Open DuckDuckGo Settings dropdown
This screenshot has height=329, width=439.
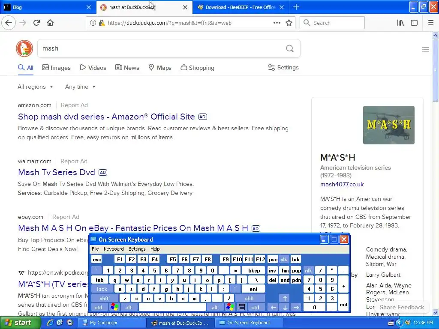(x=283, y=67)
